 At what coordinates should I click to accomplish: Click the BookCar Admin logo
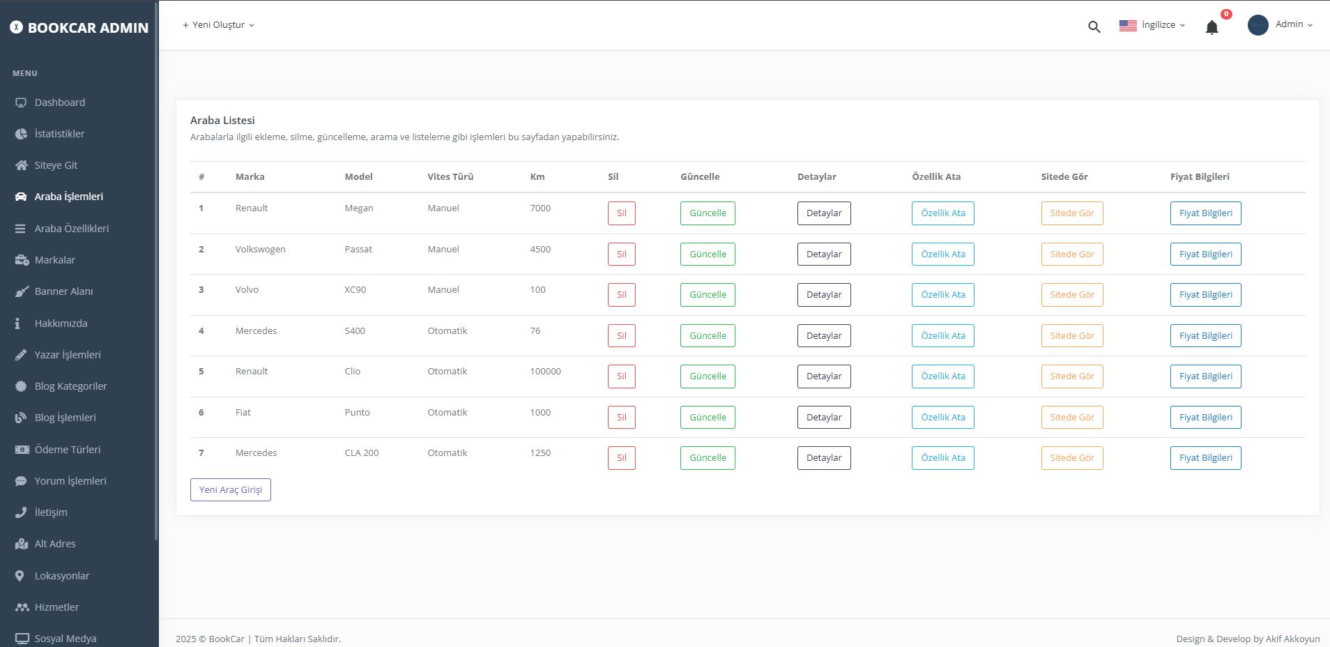pyautogui.click(x=78, y=27)
